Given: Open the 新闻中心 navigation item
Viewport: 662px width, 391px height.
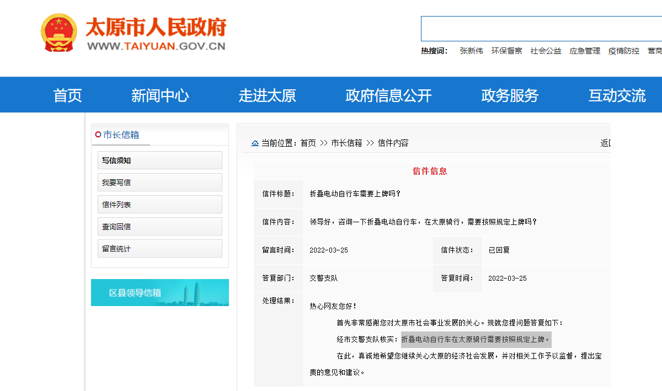Looking at the screenshot, I should tap(160, 95).
